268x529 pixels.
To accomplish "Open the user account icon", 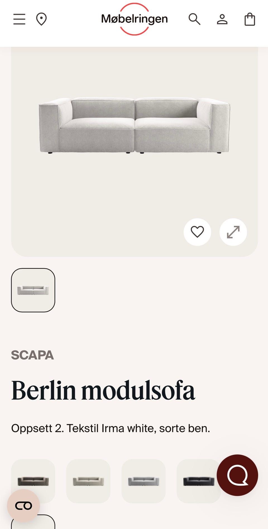I will click(x=222, y=19).
